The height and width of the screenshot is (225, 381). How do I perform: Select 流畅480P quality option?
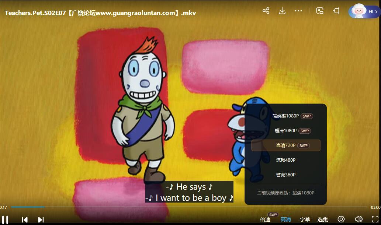(x=286, y=160)
